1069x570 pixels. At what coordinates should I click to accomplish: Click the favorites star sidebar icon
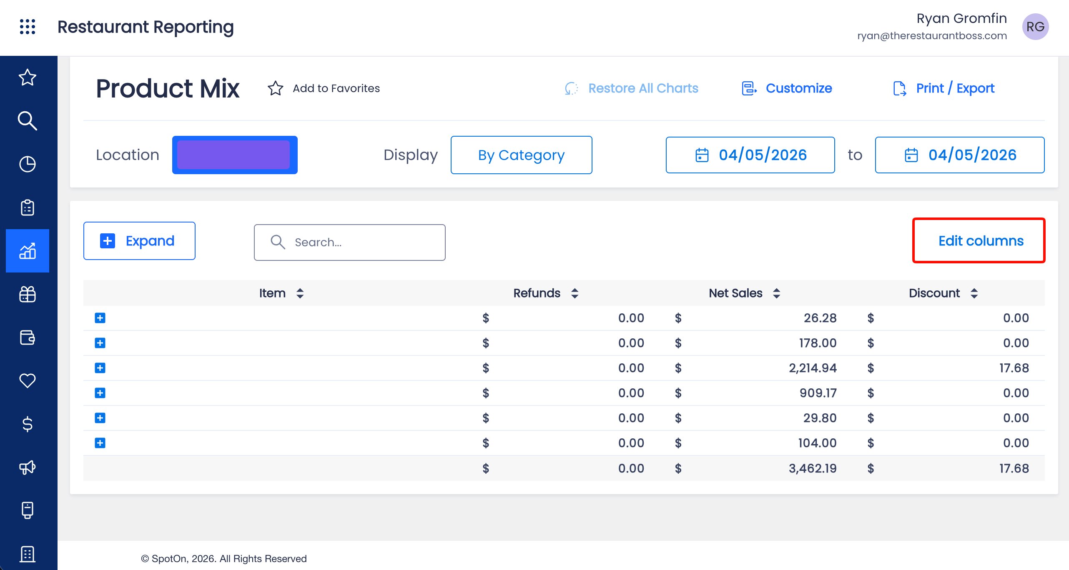coord(28,77)
